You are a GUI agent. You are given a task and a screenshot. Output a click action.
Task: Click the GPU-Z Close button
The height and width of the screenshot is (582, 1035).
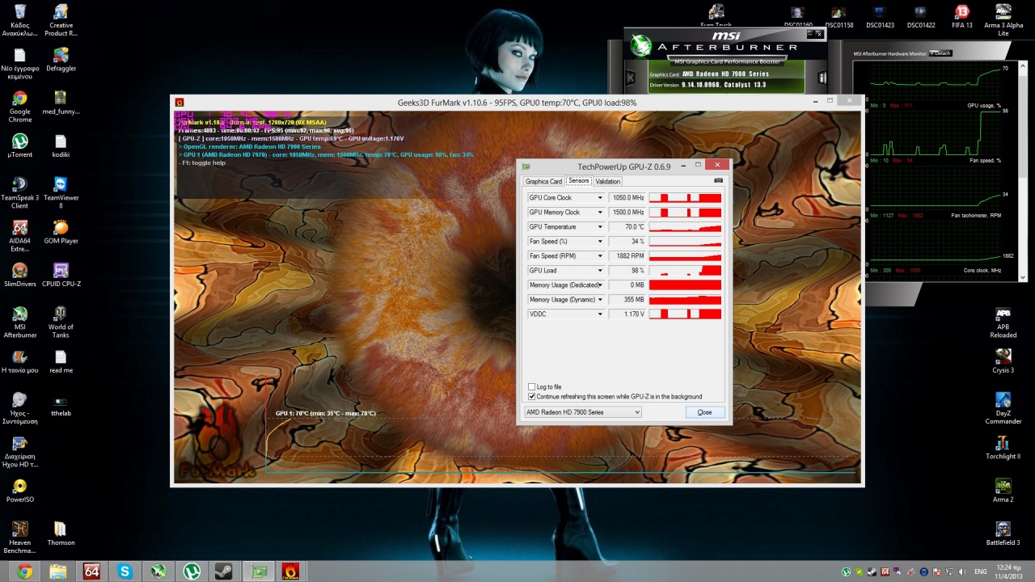tap(704, 412)
